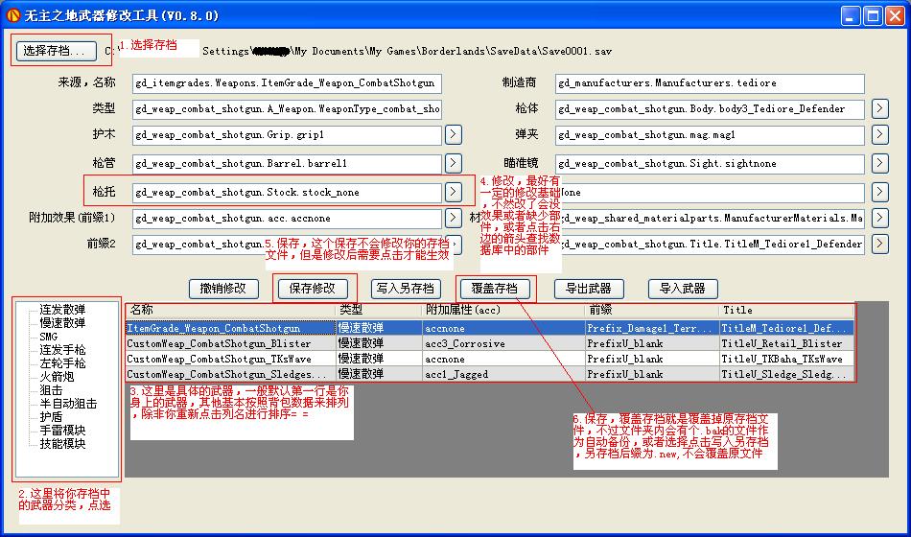Click the arrow button next to 枪管 Barrel field
This screenshot has height=537, width=911.
pyautogui.click(x=454, y=163)
